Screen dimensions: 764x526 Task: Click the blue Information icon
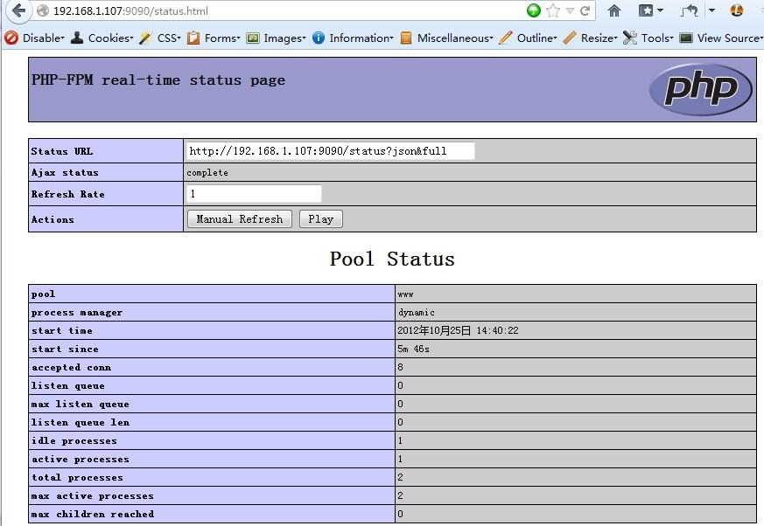315,38
